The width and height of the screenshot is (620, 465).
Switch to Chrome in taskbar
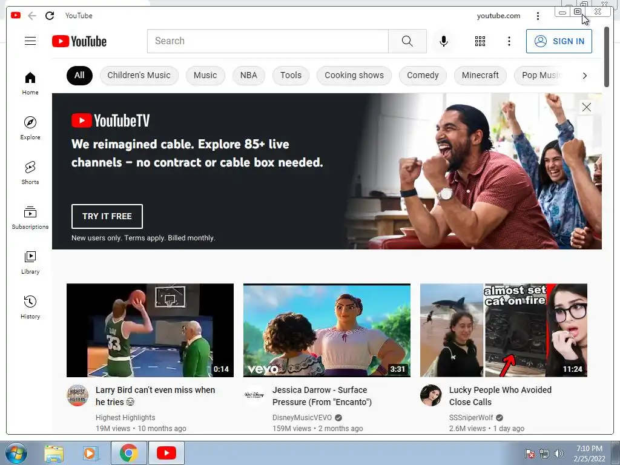click(x=128, y=453)
